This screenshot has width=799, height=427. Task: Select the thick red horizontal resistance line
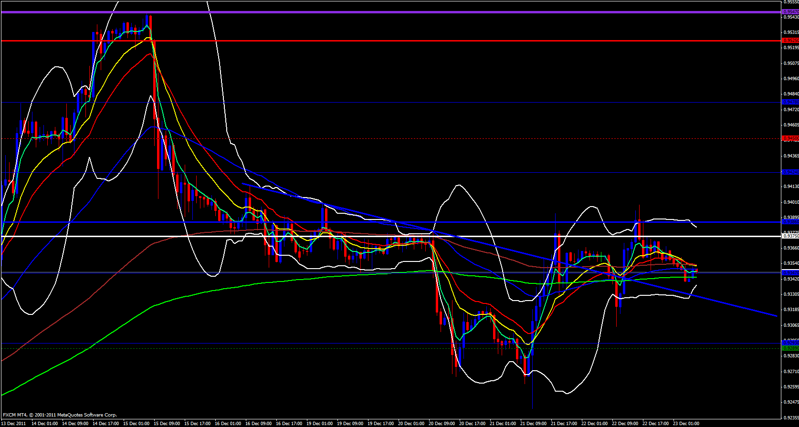[382, 41]
